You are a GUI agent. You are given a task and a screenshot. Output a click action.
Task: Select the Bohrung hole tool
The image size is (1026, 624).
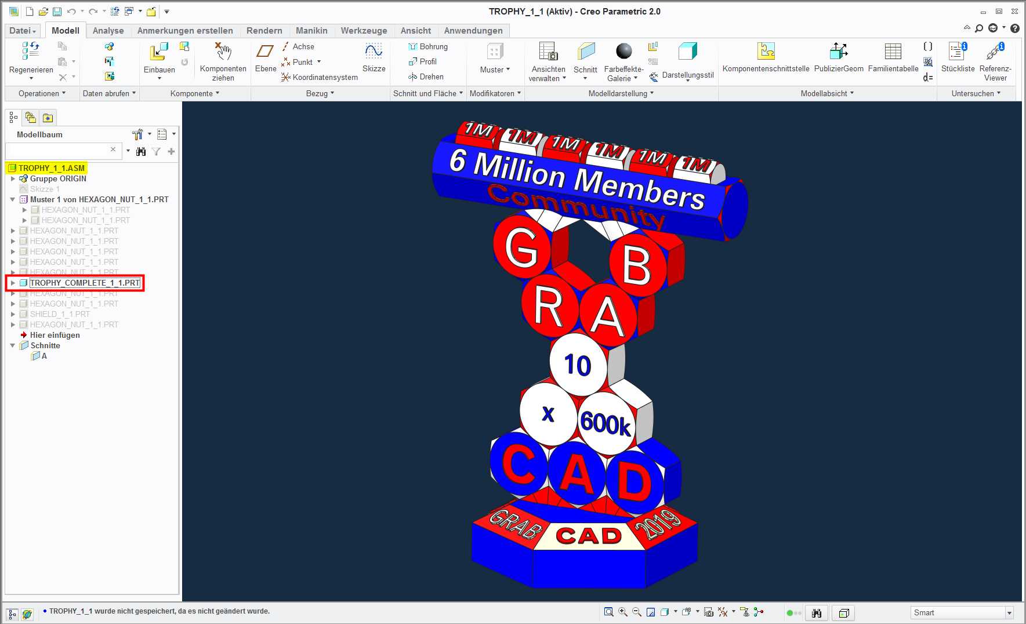428,46
